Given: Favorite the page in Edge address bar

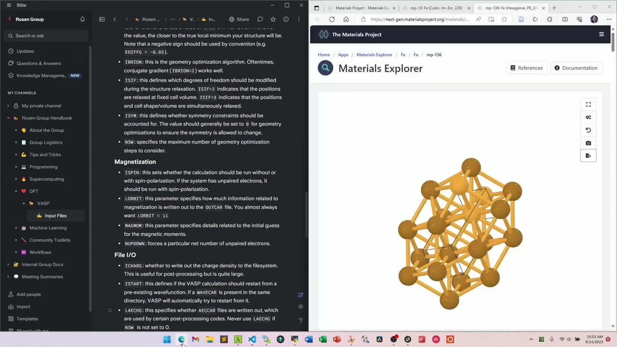Looking at the screenshot, I should (504, 19).
